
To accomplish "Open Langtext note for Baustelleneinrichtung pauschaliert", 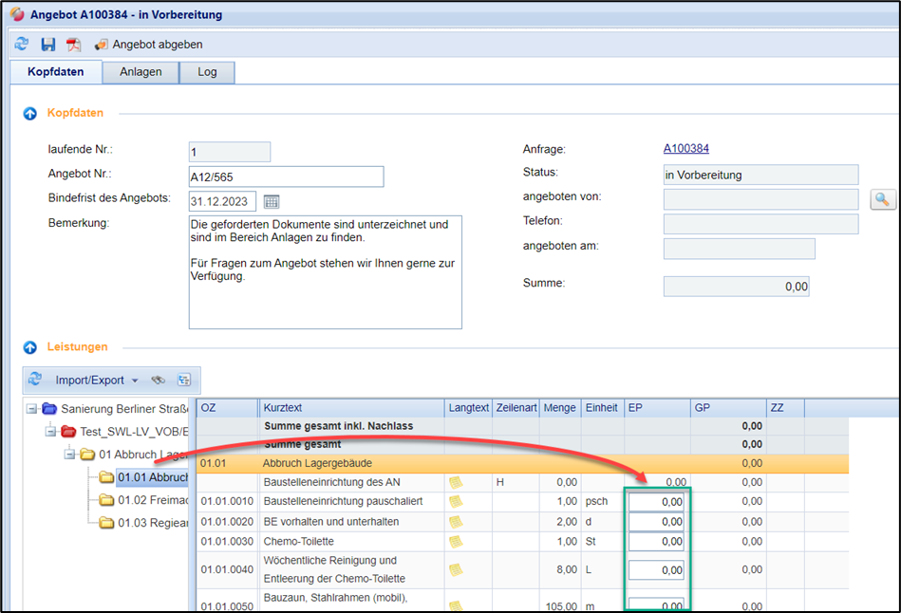I will (x=456, y=501).
